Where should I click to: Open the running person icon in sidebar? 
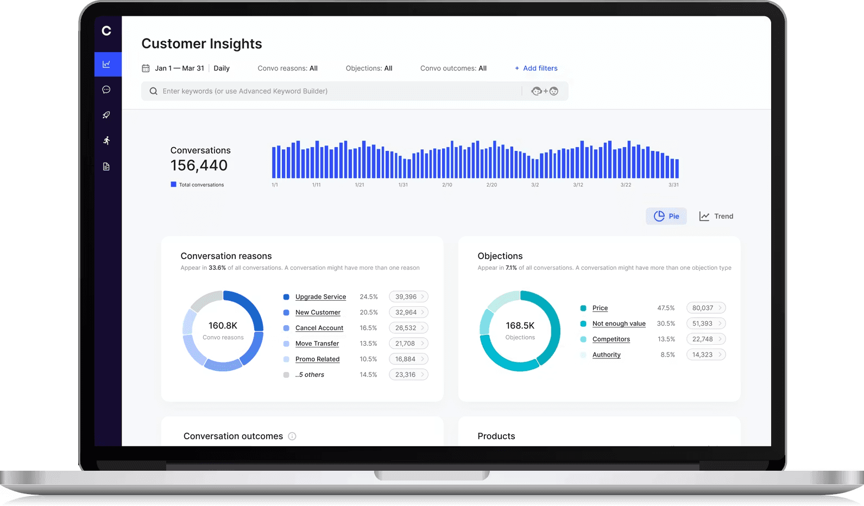106,141
